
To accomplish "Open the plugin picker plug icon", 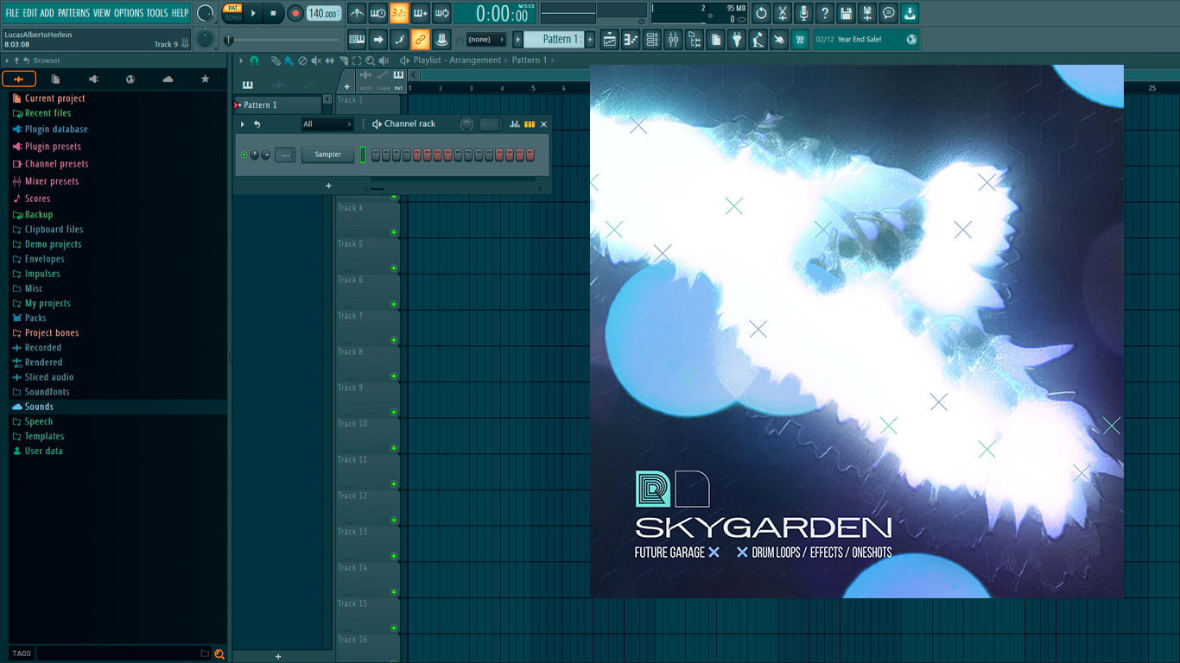I will (x=737, y=39).
